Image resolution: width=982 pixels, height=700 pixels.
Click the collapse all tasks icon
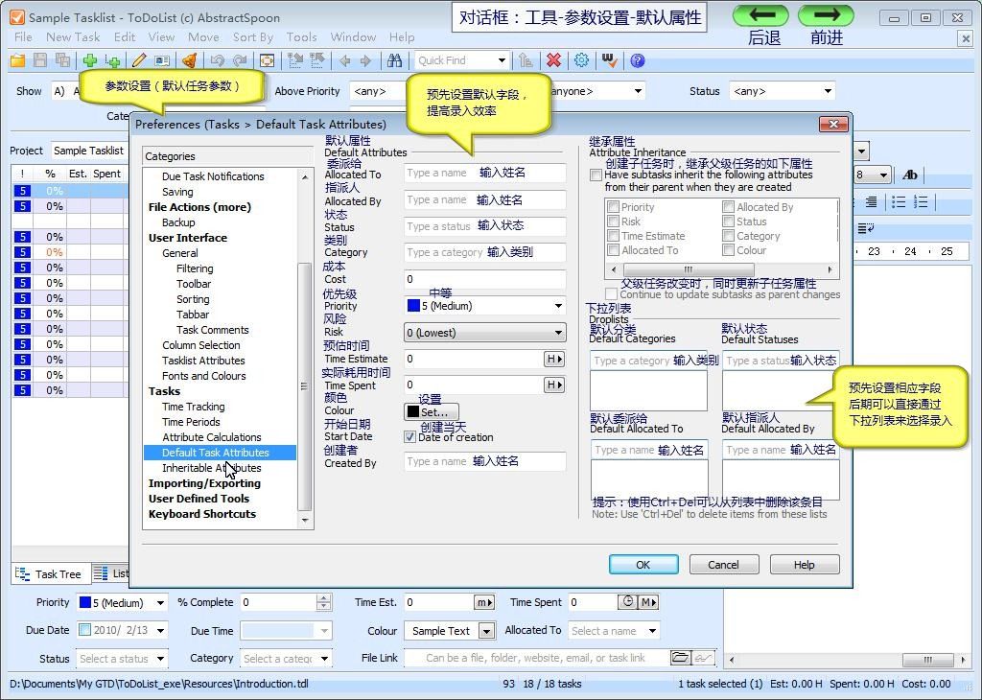(x=316, y=60)
